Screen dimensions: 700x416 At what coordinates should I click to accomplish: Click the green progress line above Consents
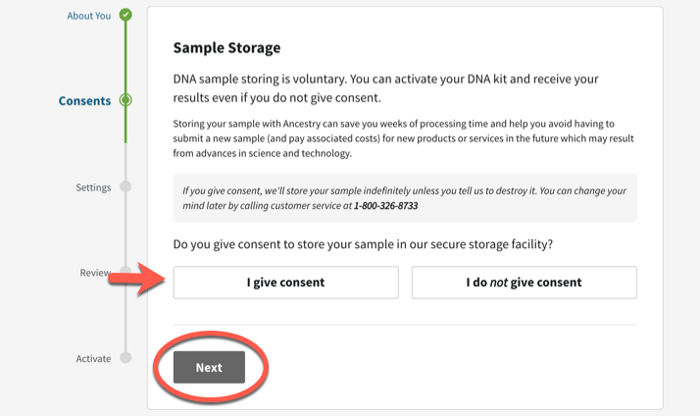[x=125, y=57]
